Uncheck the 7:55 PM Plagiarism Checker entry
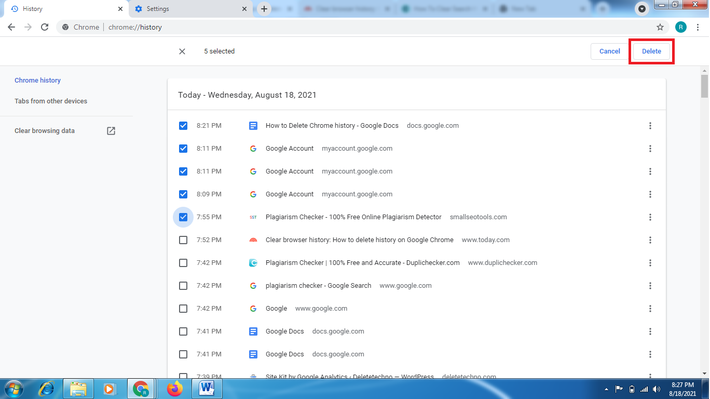Image resolution: width=710 pixels, height=399 pixels. coord(183,217)
